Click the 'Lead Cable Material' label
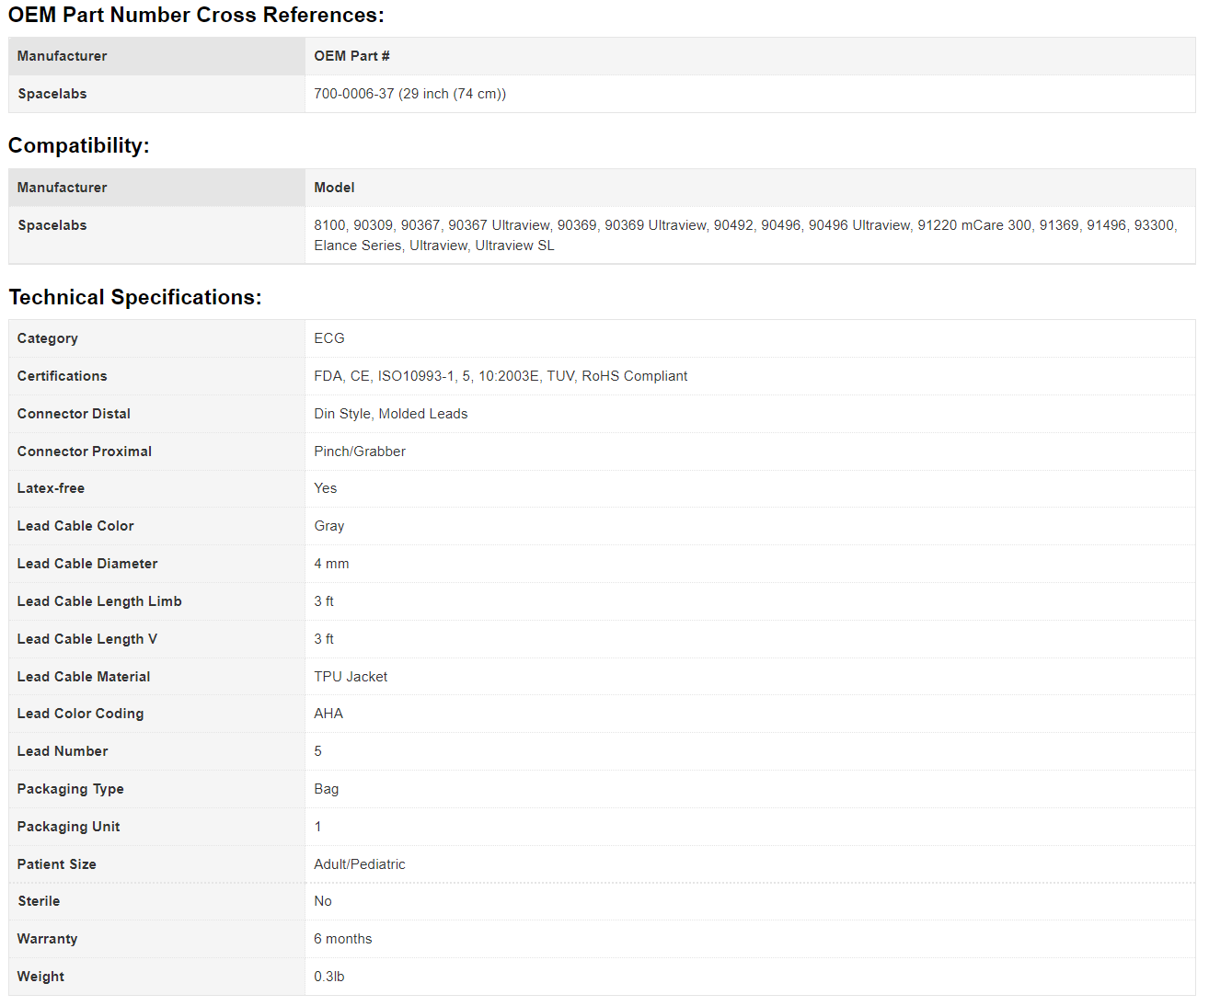1209x1006 pixels. 84,677
